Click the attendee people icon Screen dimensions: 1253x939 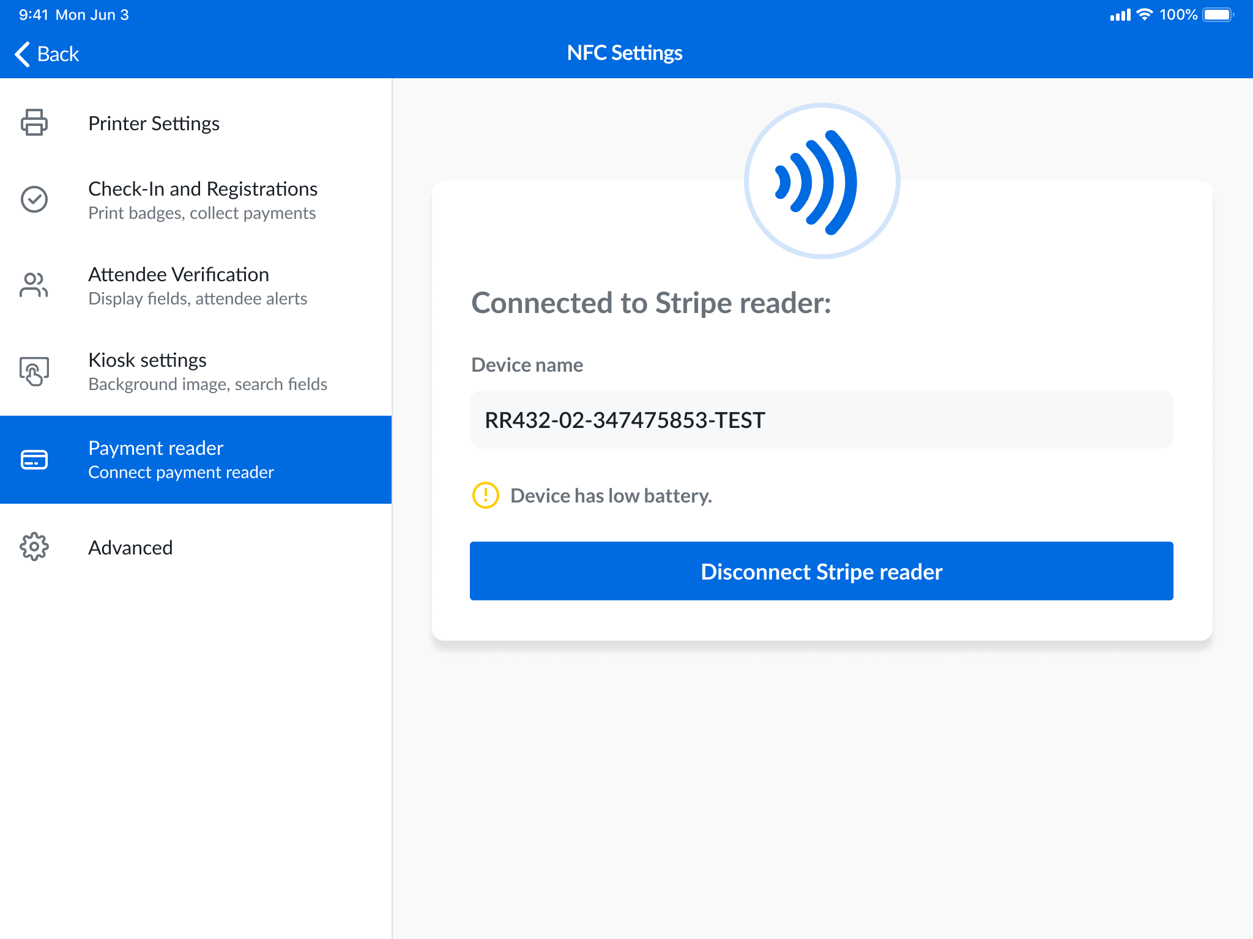point(34,285)
